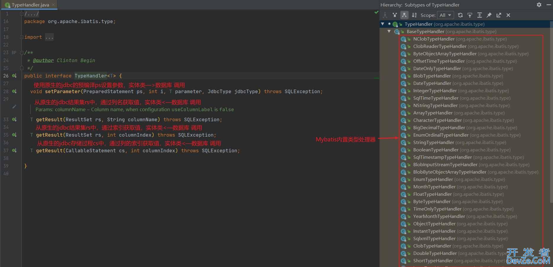
Task: Expand folded header comment at line 1
Action: [x=21, y=14]
